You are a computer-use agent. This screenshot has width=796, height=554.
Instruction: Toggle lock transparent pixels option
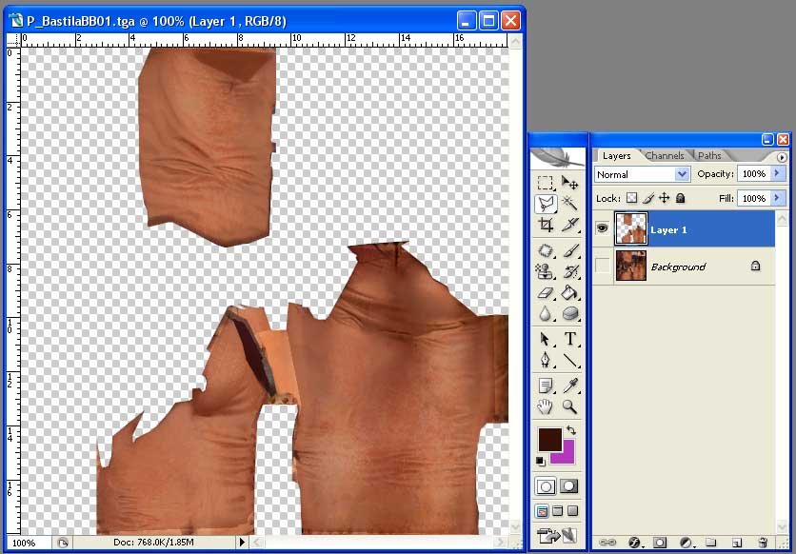click(630, 198)
